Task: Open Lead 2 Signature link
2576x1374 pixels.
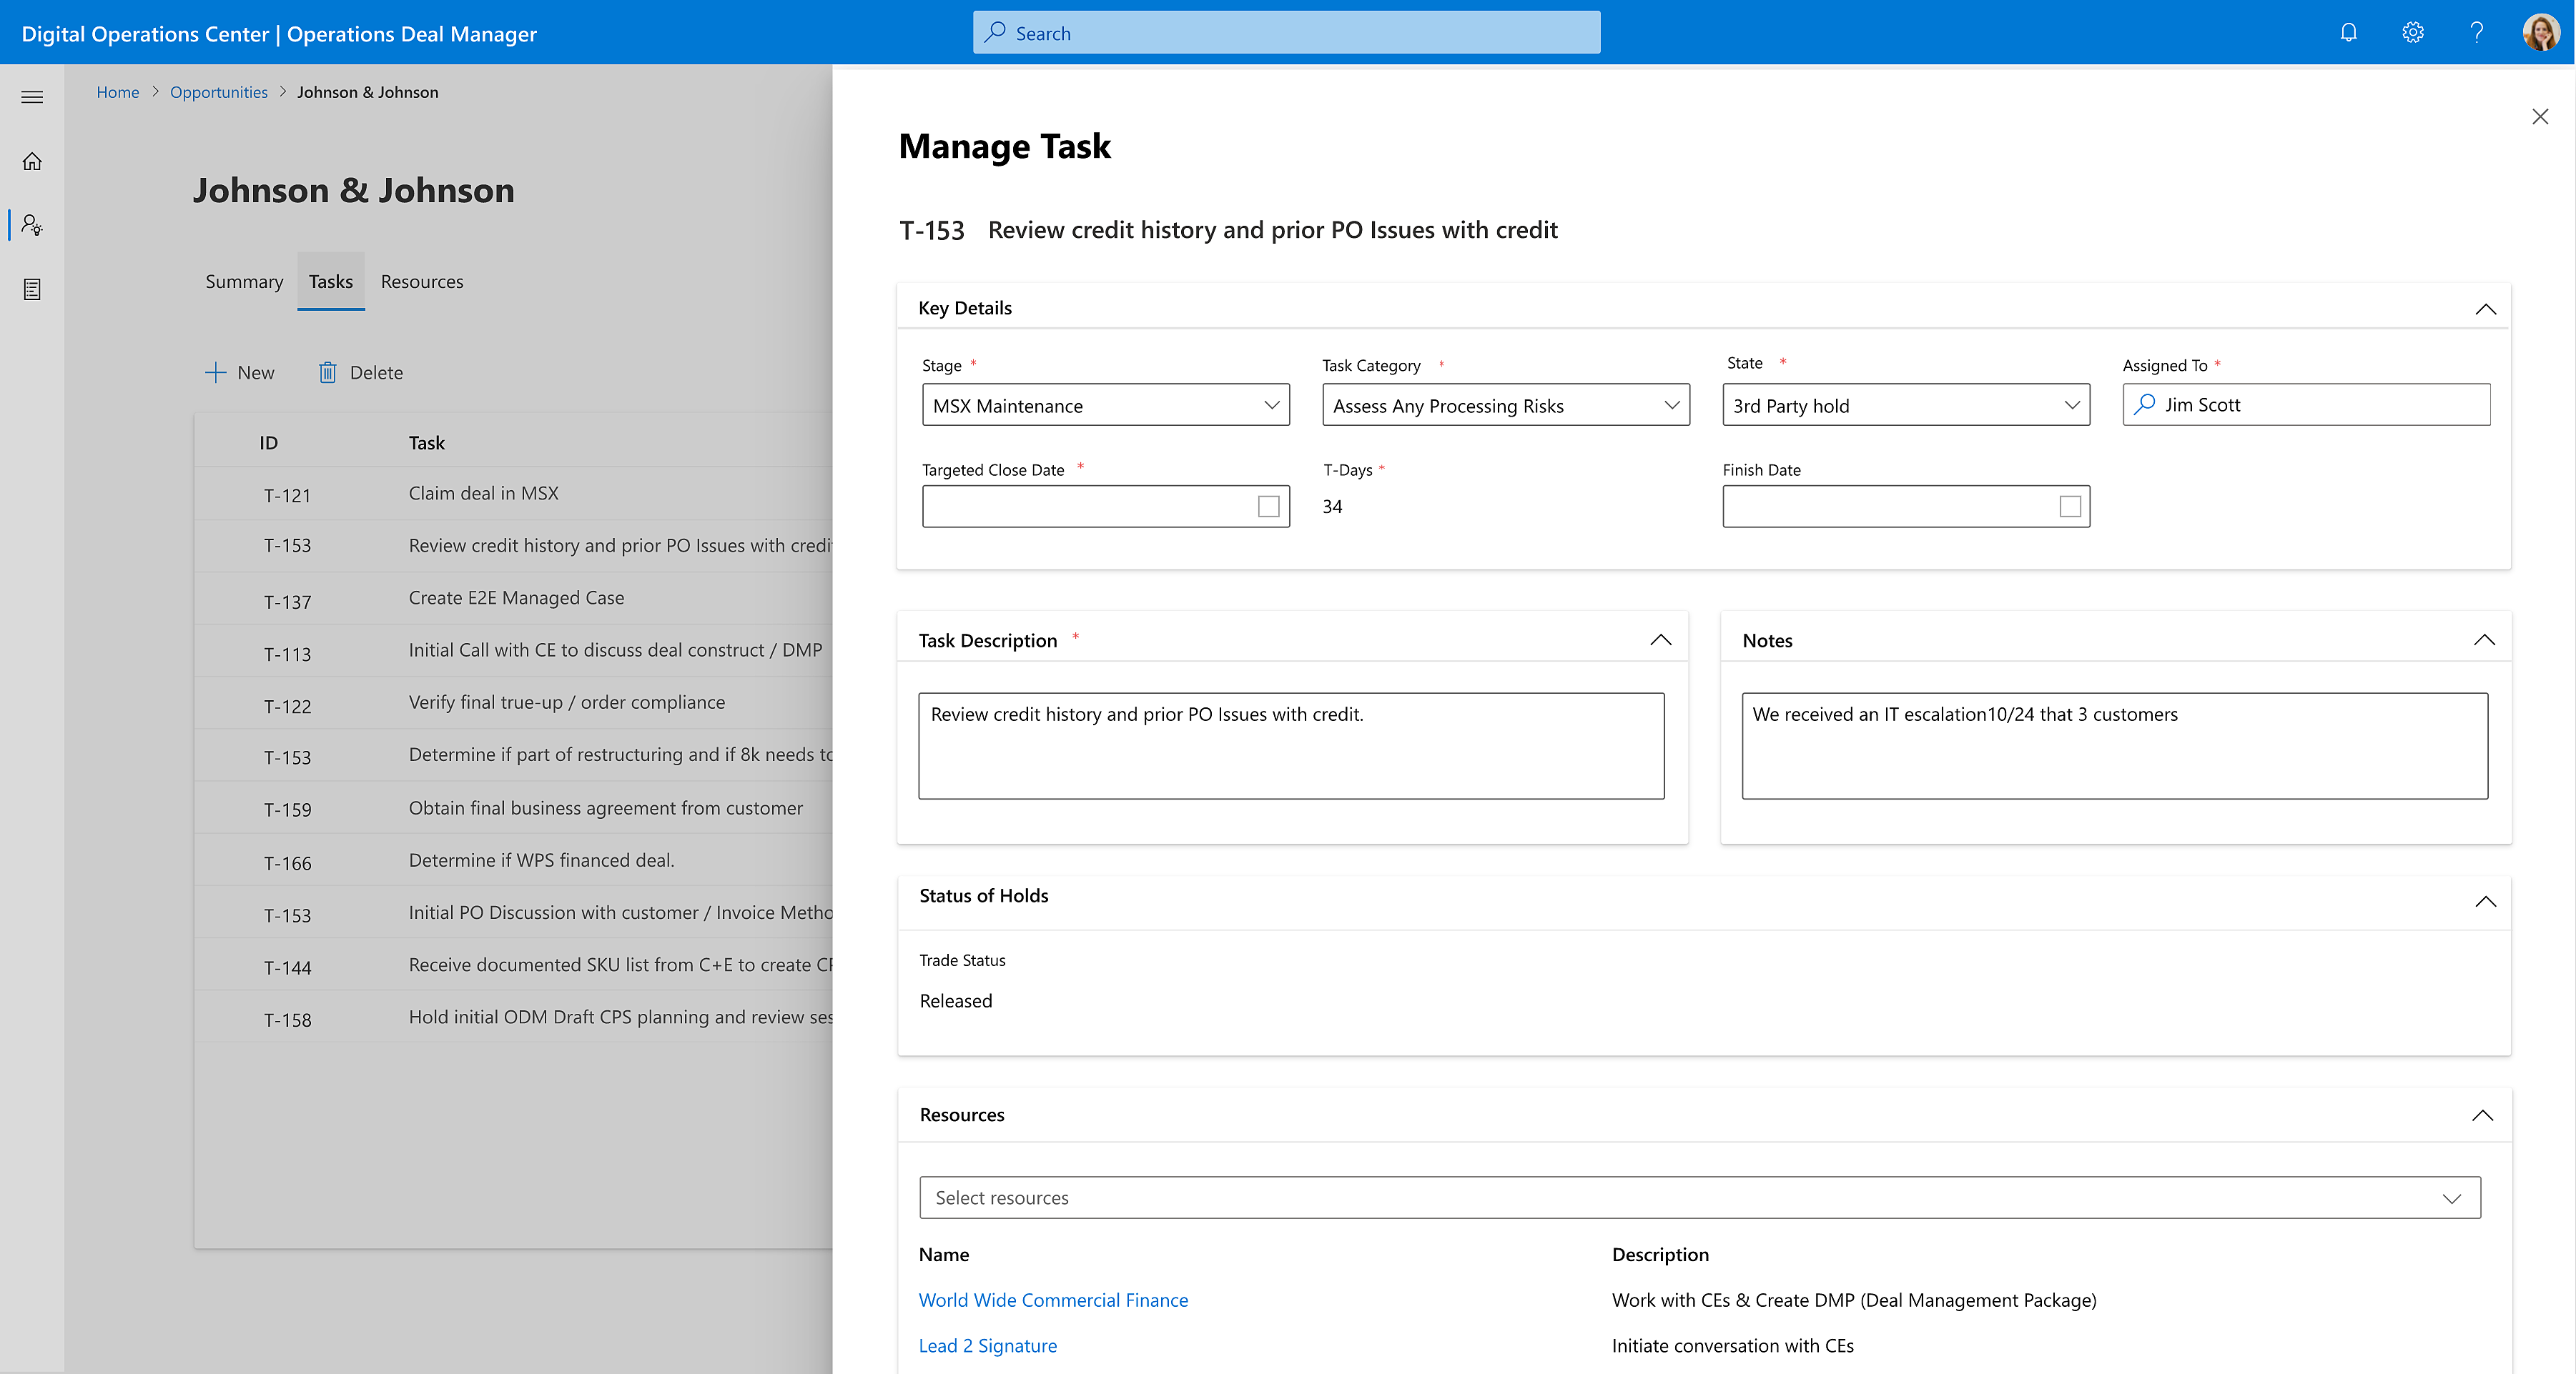Action: click(x=987, y=1346)
